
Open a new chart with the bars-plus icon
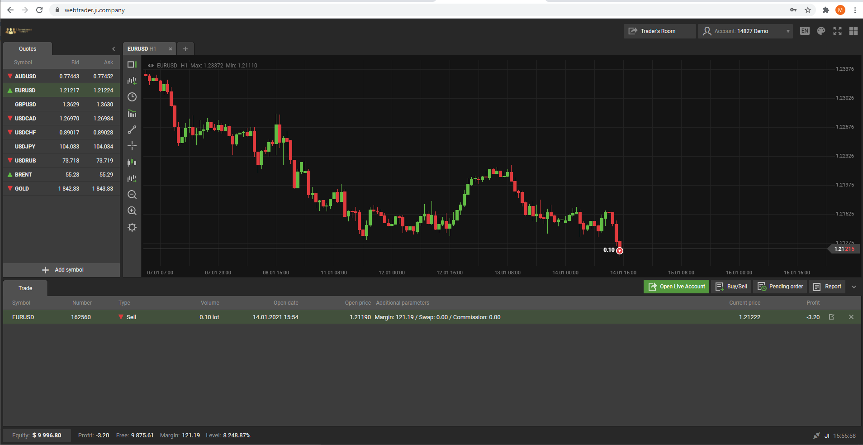coord(132,81)
